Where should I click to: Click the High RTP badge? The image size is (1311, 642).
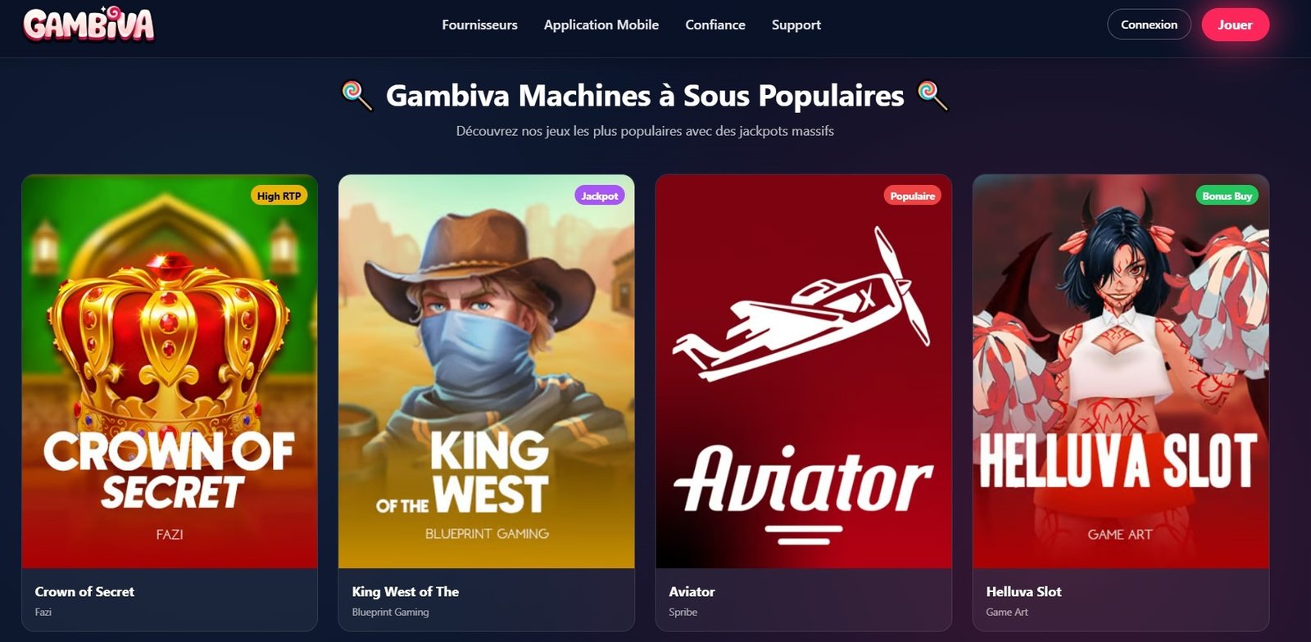(x=279, y=196)
